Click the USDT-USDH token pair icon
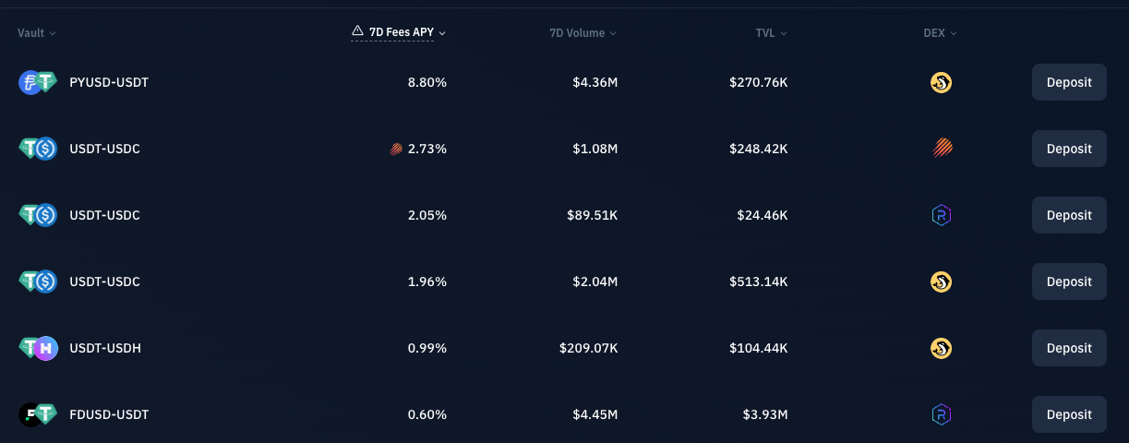 click(x=38, y=348)
